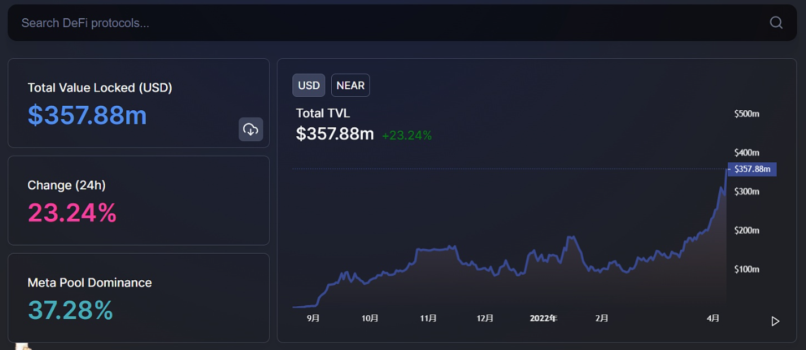Click the 2022年 label on the time axis
Screen dimensions: 806x350
[x=543, y=318]
